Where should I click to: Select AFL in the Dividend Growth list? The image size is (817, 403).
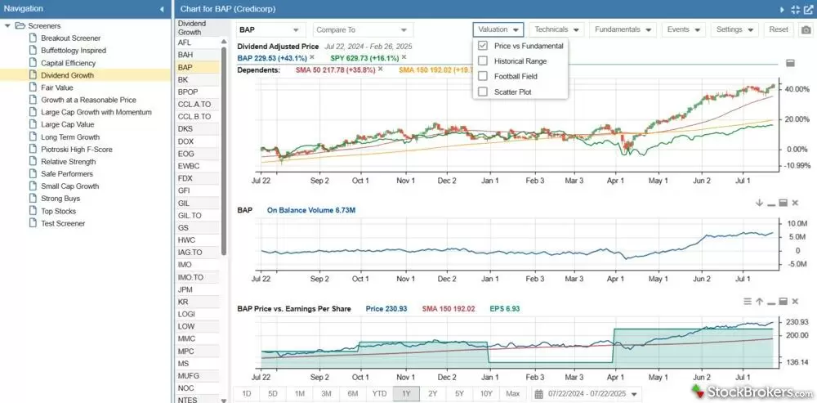point(197,43)
